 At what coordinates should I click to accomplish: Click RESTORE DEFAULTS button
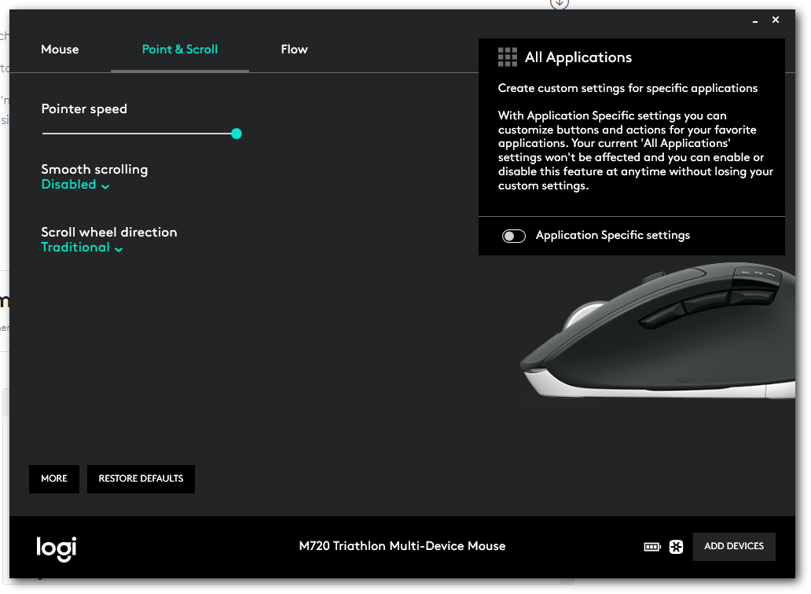[141, 478]
